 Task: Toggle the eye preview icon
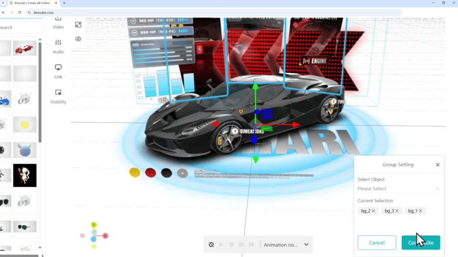[78, 39]
